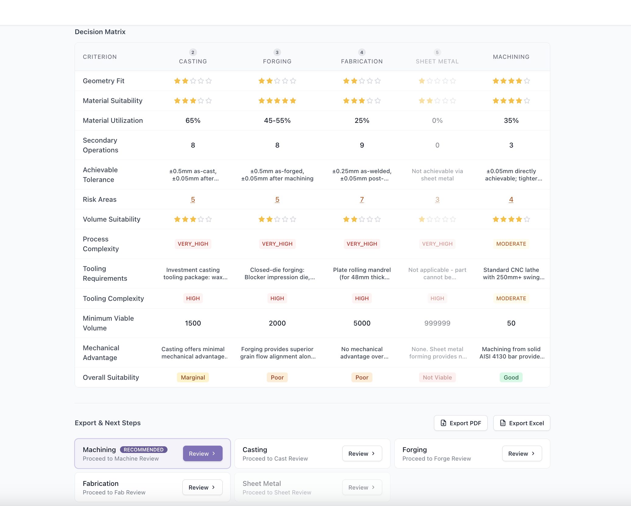Click the Export PDF file icon
This screenshot has width=631, height=506.
443,423
